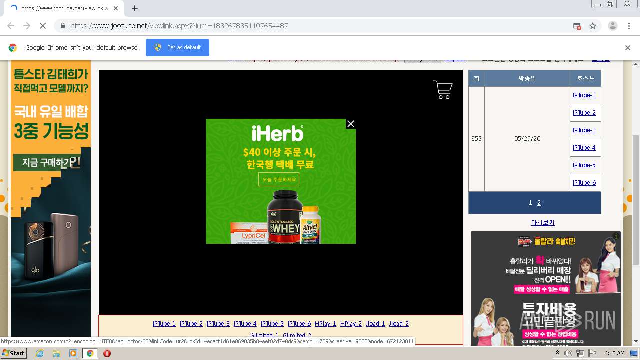Open IPTube-6 link below the player
640x360 pixels.
point(299,324)
